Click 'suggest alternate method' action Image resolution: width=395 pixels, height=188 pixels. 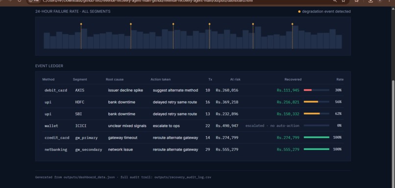pos(175,90)
